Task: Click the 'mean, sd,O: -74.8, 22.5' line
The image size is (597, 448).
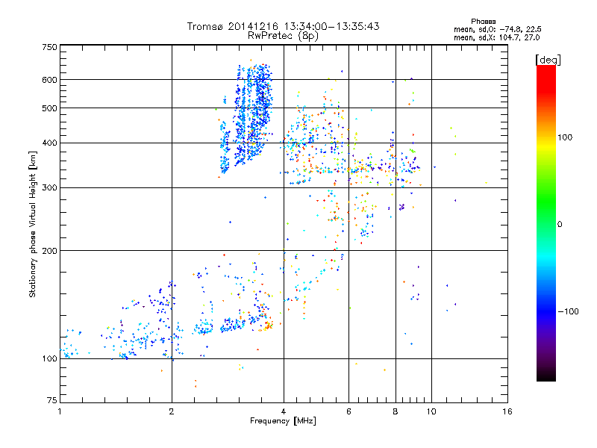Action: point(497,29)
